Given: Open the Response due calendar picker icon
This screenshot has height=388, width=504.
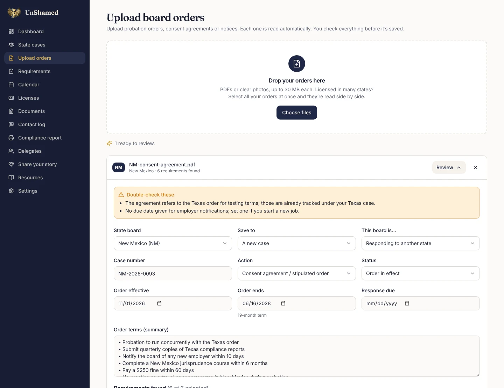Looking at the screenshot, I should pos(407,303).
